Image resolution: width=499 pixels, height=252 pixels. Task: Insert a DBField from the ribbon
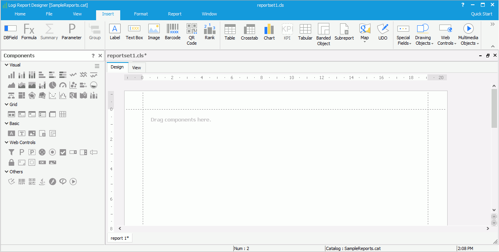[x=11, y=32]
